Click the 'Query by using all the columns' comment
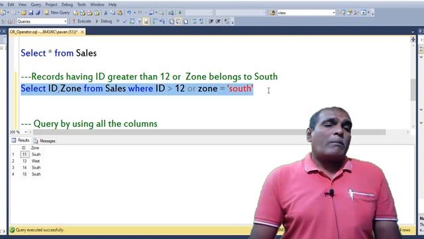Viewport: 424px width, 239px height. [x=89, y=124]
